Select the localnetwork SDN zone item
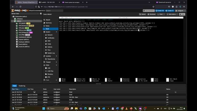Viewport: 197px width, 111px height. coord(25,37)
